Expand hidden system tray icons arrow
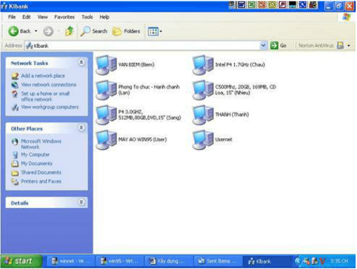Screen dimensions: 357x269 click(x=298, y=261)
